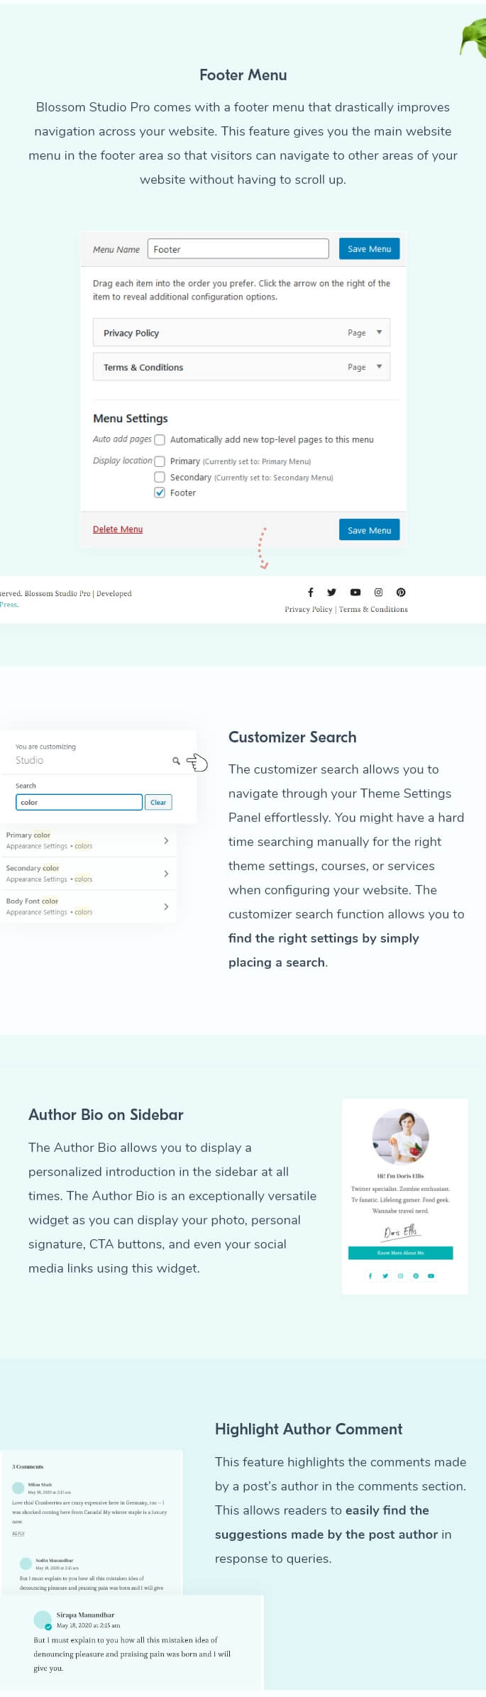This screenshot has height=1697, width=486.
Task: Click the red Delete Menu link
Action: tap(118, 529)
